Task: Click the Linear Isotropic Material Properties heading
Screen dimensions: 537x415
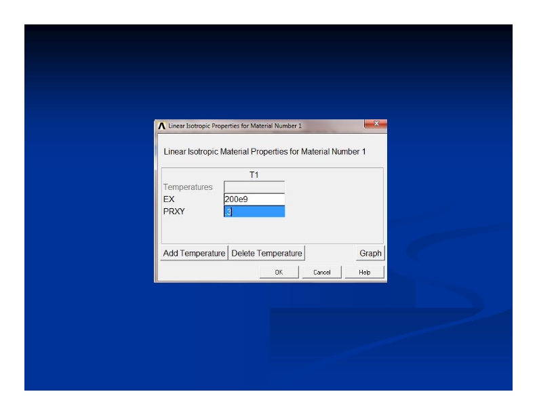Action: click(x=264, y=151)
